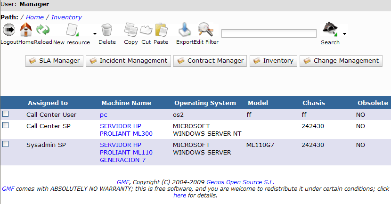Image resolution: width=391 pixels, height=204 pixels.
Task: Open SLA Manager folder button
Action: (54, 61)
